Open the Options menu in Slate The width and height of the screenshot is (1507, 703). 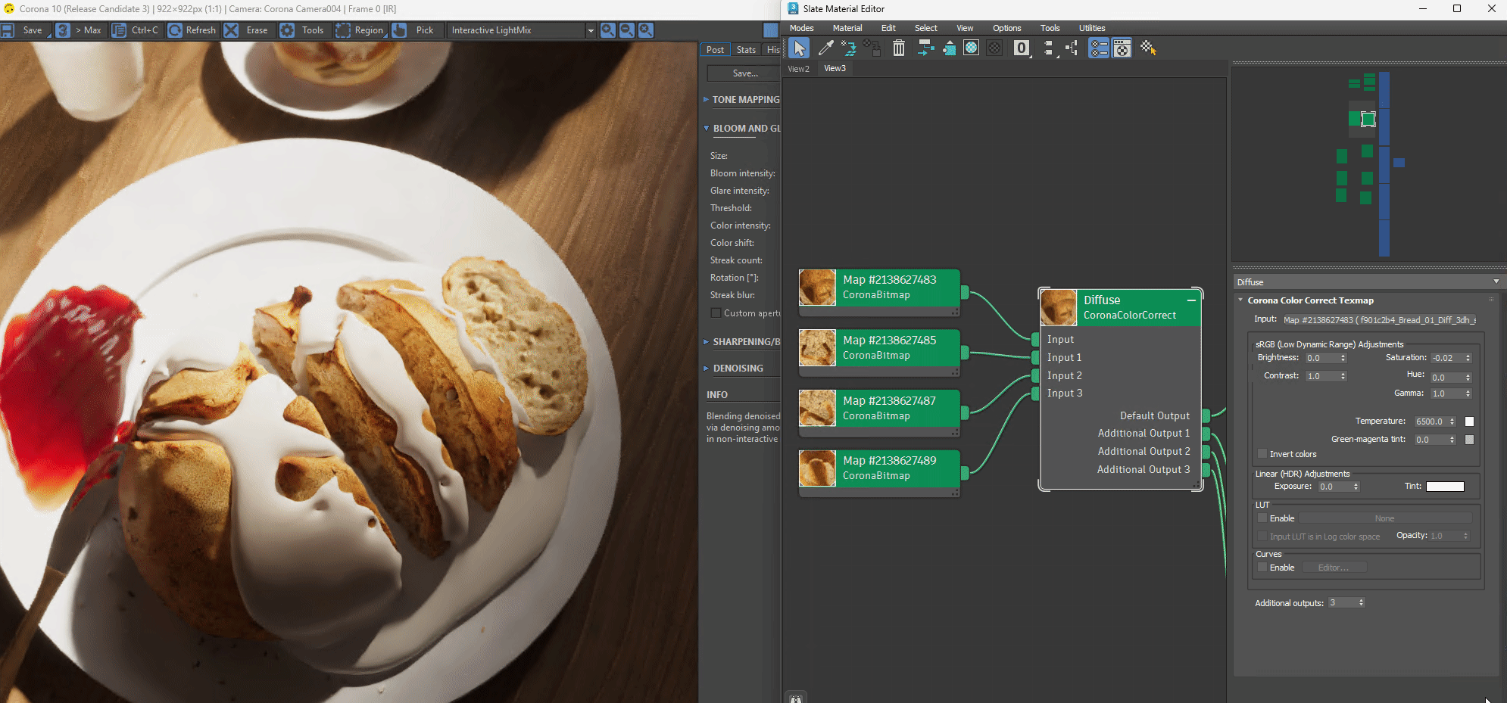coord(1006,28)
